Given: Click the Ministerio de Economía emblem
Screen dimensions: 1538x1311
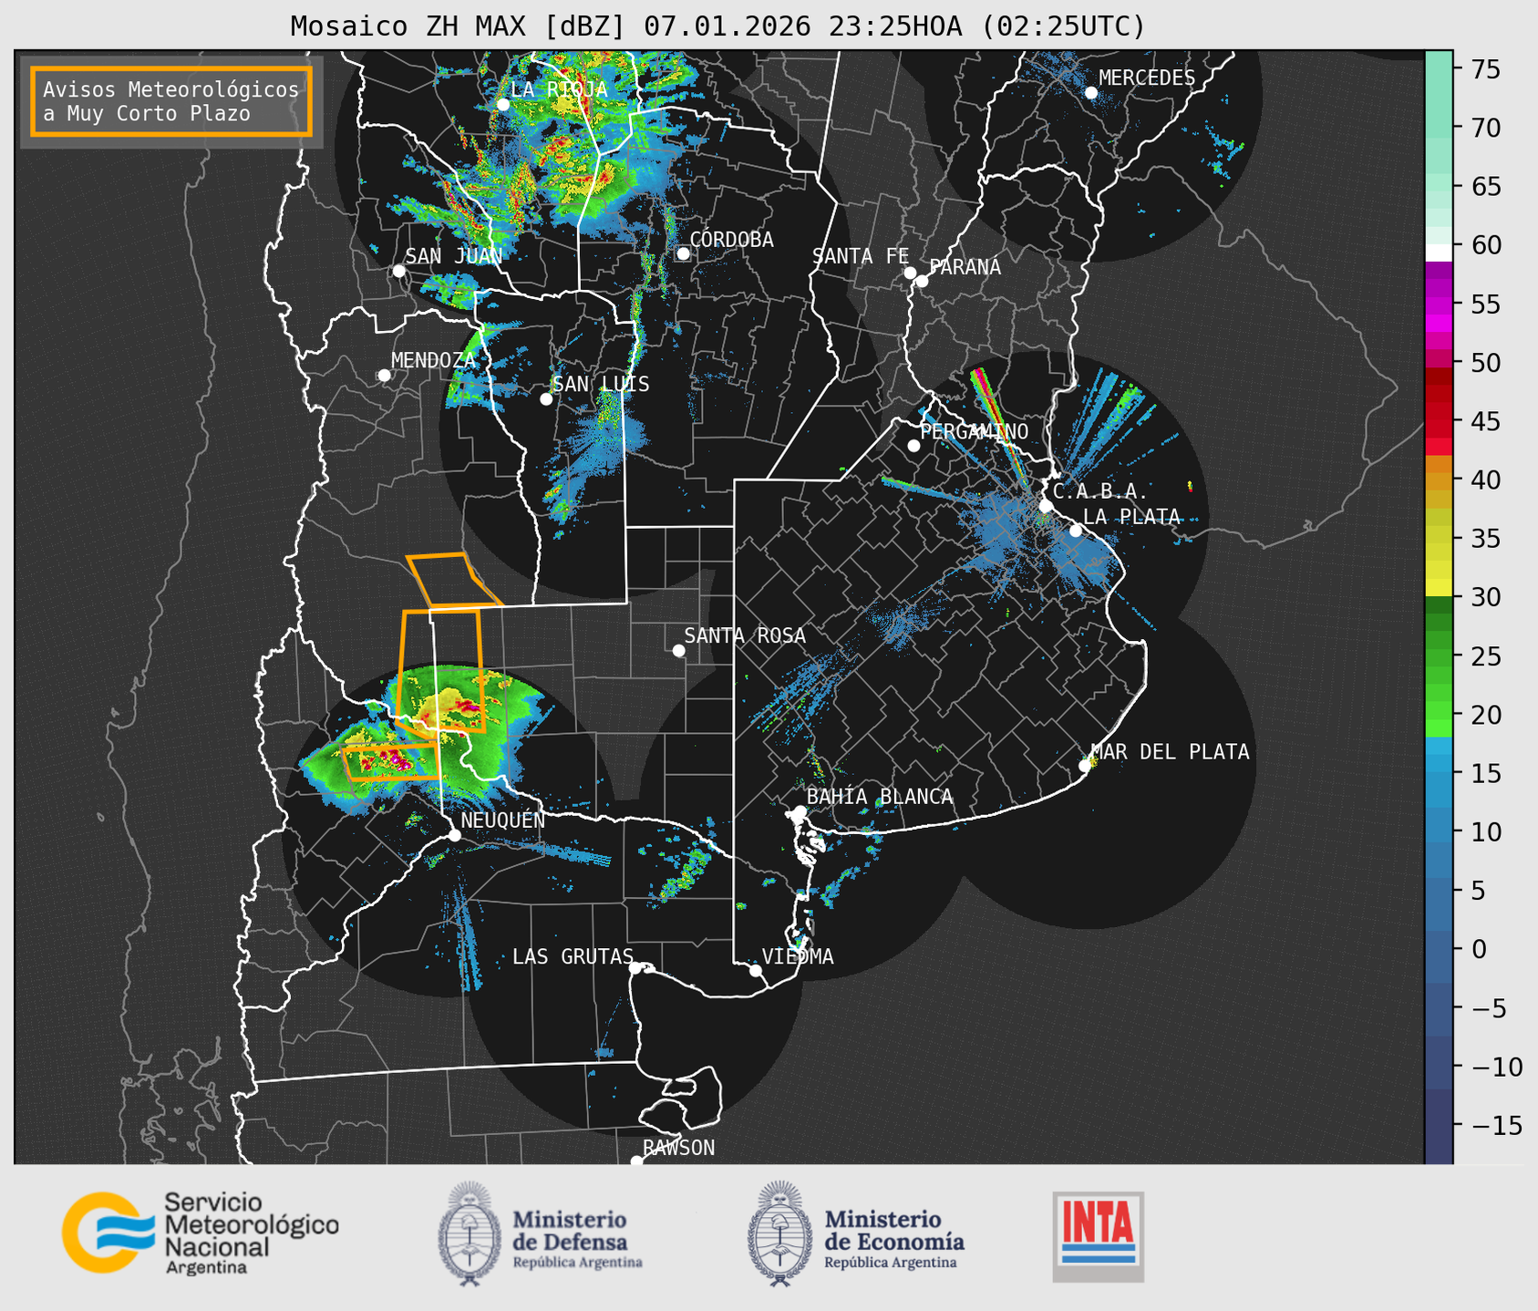Looking at the screenshot, I should point(779,1234).
